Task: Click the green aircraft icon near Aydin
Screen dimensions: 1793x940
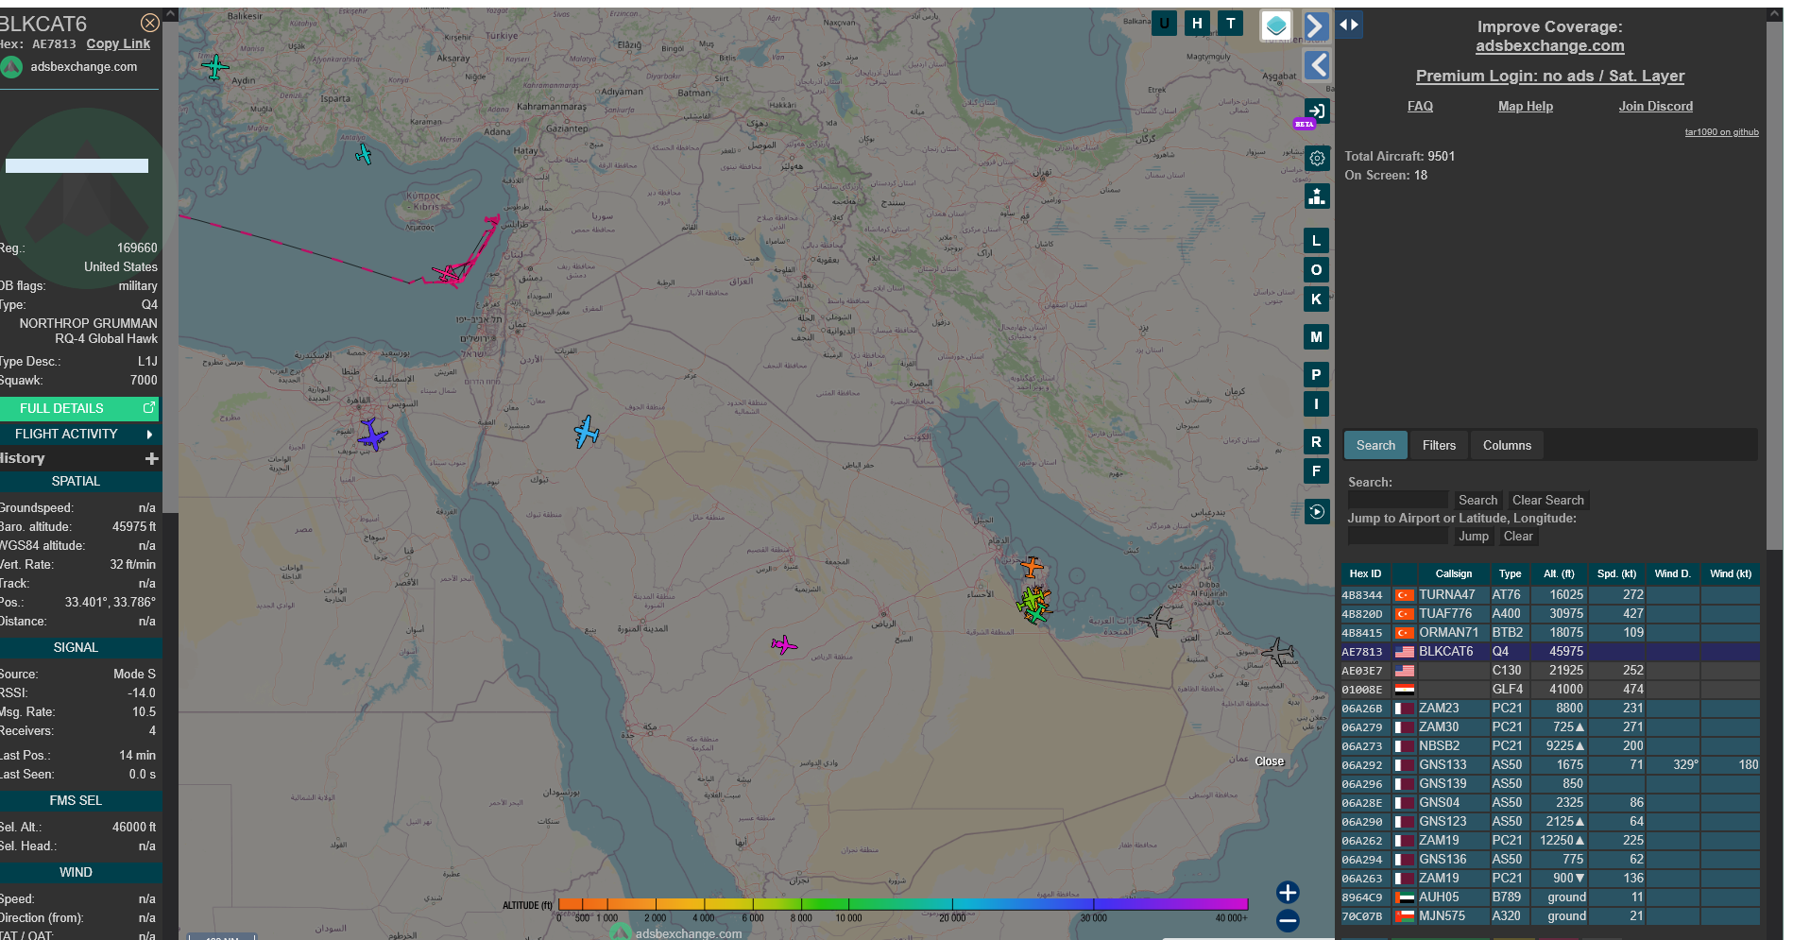Action: (215, 67)
